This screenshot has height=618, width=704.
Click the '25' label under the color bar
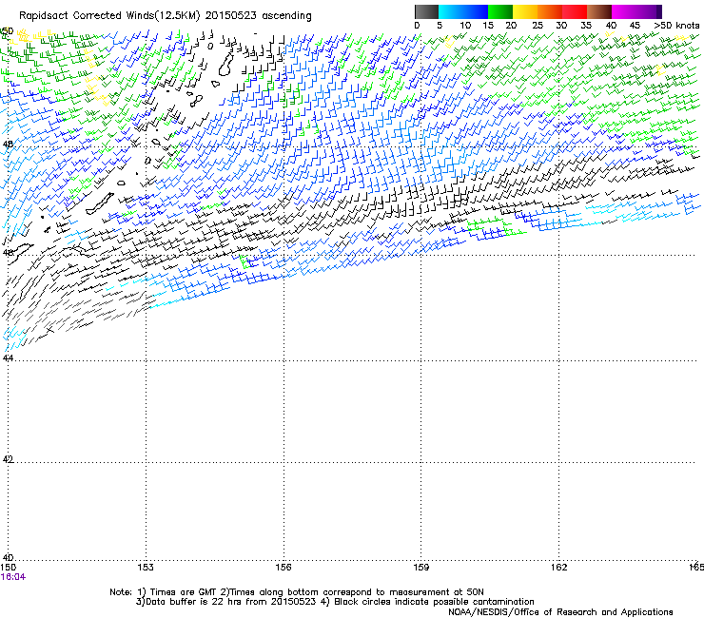[537, 26]
